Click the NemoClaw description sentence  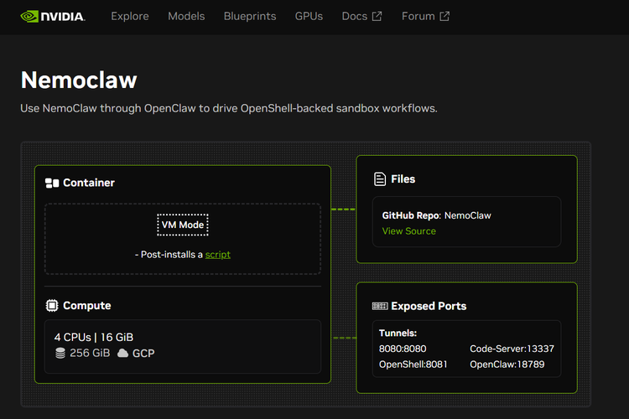[x=229, y=109]
